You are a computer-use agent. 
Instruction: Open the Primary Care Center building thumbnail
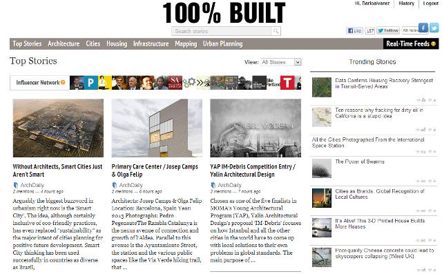pyautogui.click(x=157, y=128)
